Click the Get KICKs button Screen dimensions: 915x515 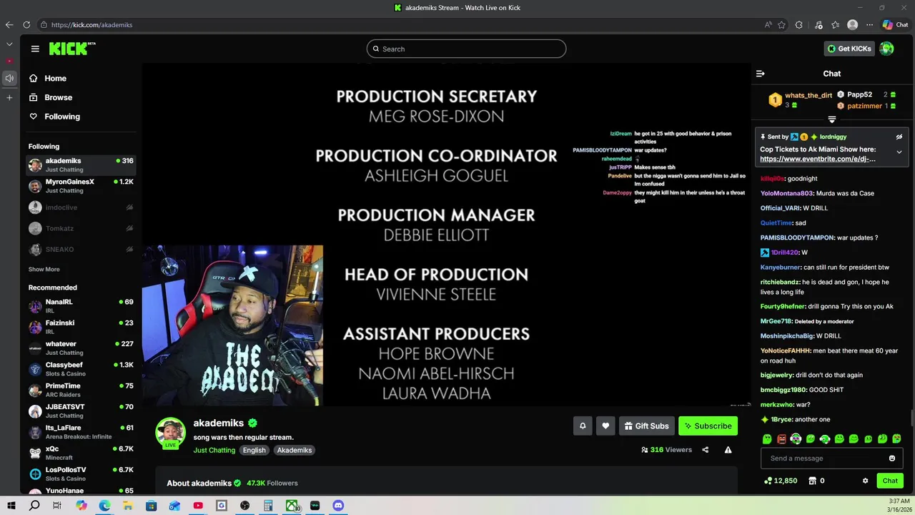point(849,49)
